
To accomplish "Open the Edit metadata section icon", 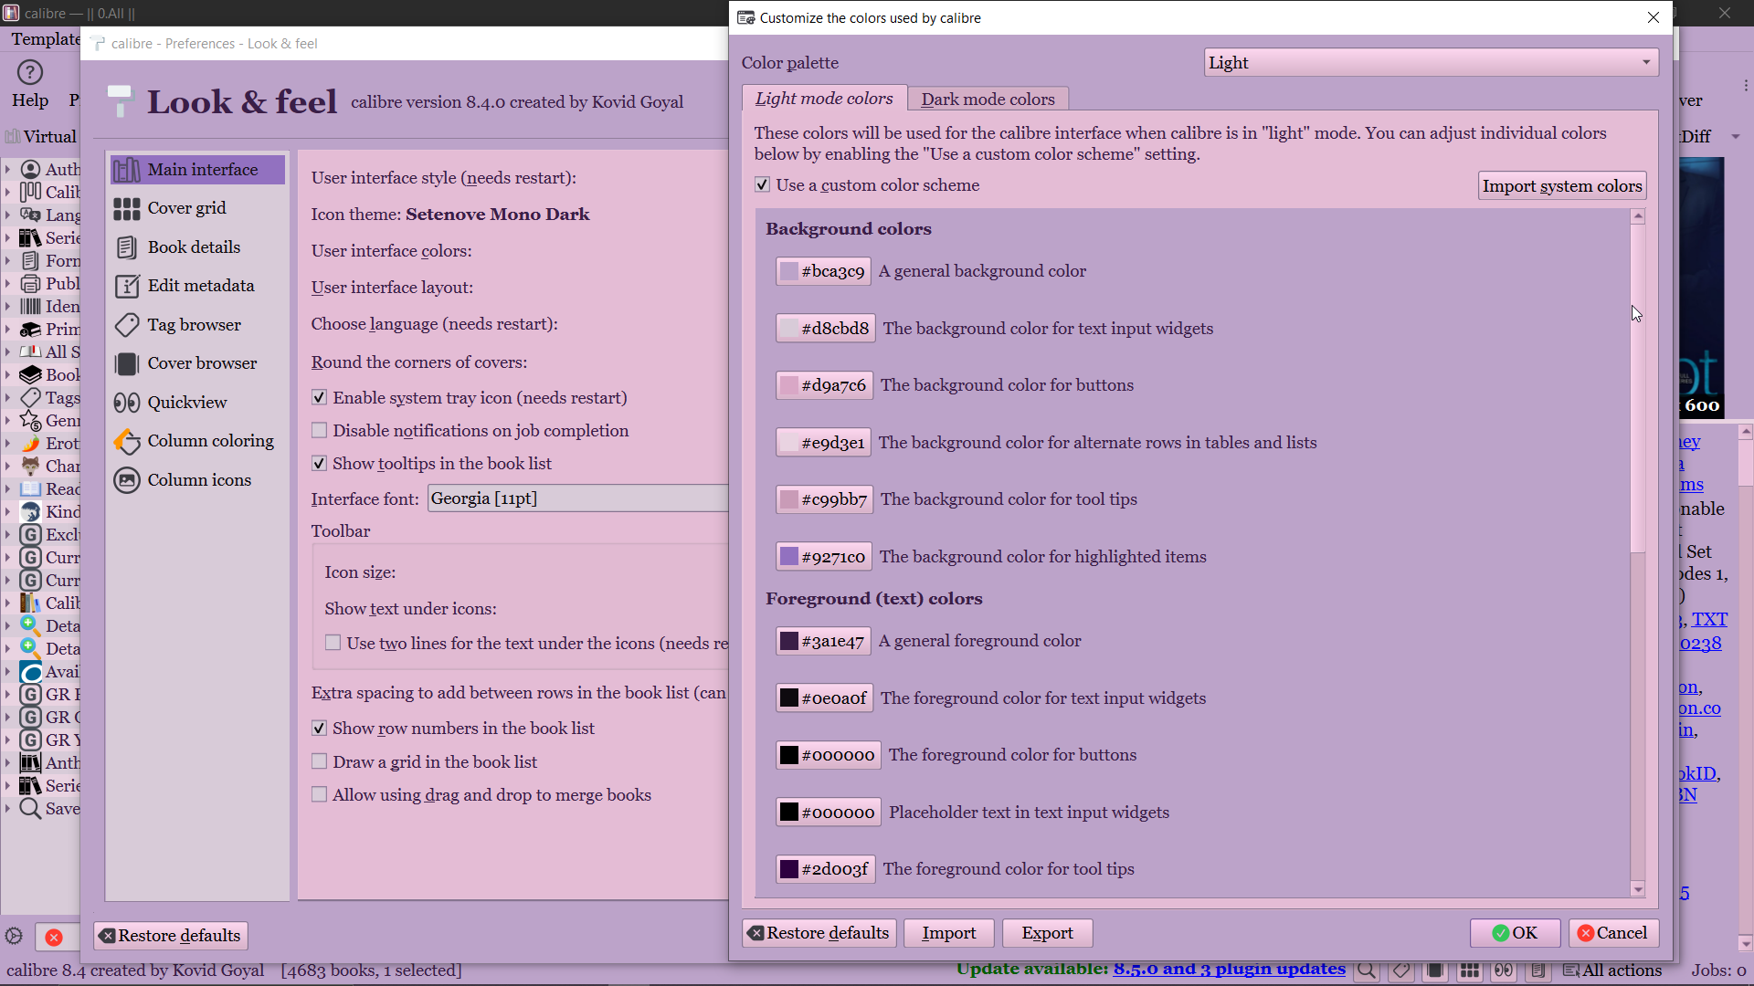I will click(x=127, y=287).
